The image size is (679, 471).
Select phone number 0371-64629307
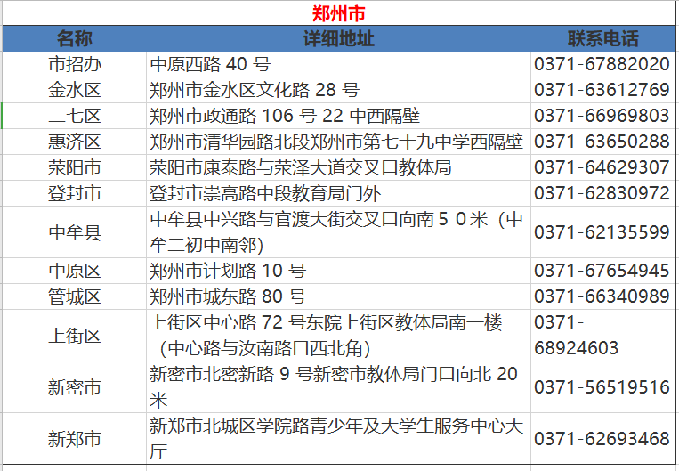tap(603, 167)
